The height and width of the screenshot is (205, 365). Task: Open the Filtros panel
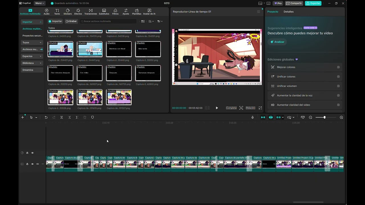click(x=115, y=12)
